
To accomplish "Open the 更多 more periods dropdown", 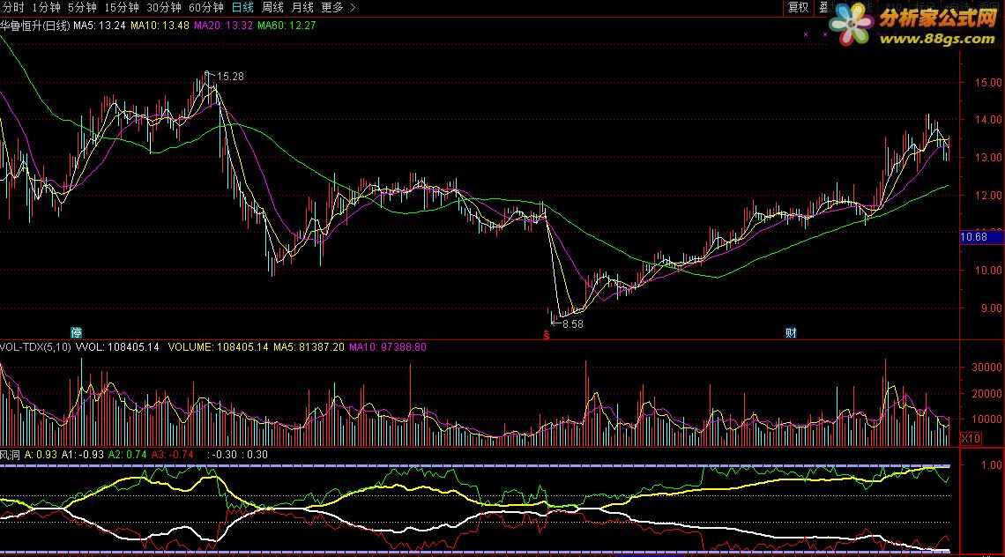I will pyautogui.click(x=332, y=8).
